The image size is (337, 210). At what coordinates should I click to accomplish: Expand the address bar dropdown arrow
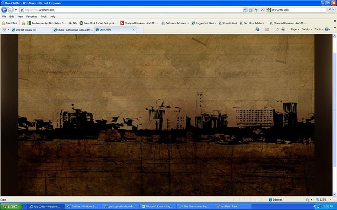pos(244,10)
